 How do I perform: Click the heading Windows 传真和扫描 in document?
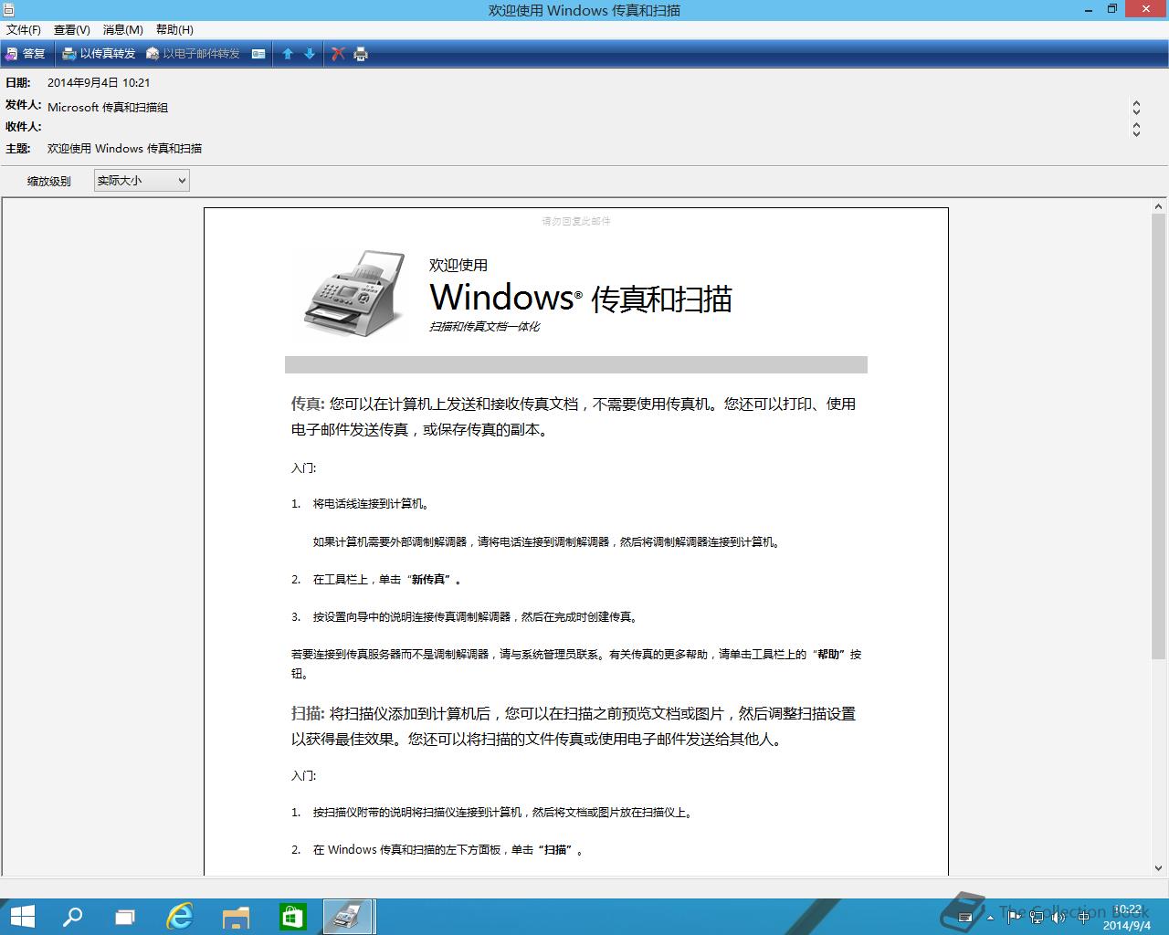click(581, 298)
